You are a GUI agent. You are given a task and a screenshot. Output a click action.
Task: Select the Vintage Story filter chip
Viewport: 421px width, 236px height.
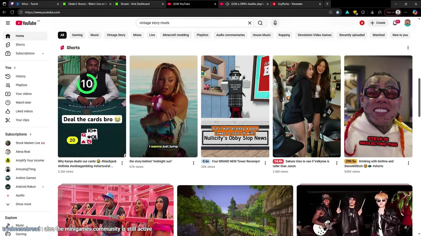point(116,35)
